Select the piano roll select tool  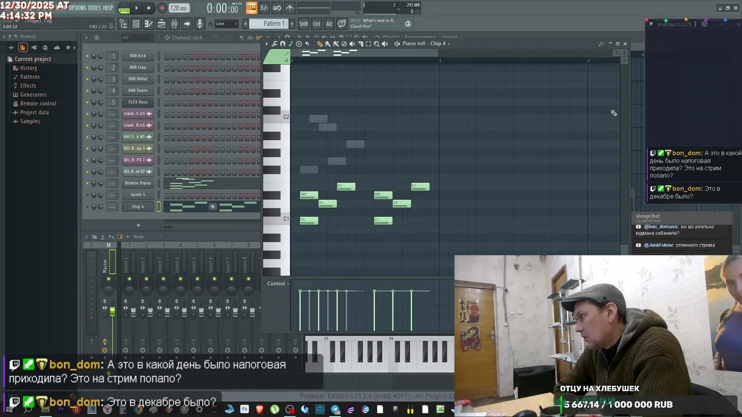click(368, 43)
